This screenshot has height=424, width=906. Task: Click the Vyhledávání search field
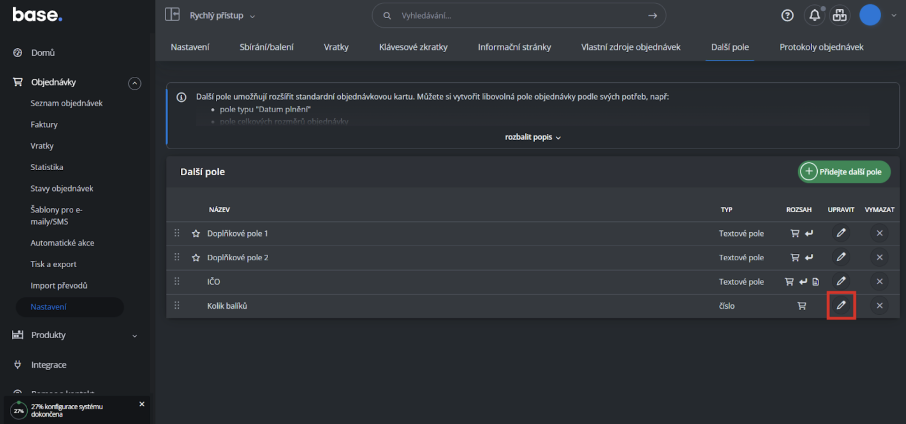pyautogui.click(x=518, y=15)
